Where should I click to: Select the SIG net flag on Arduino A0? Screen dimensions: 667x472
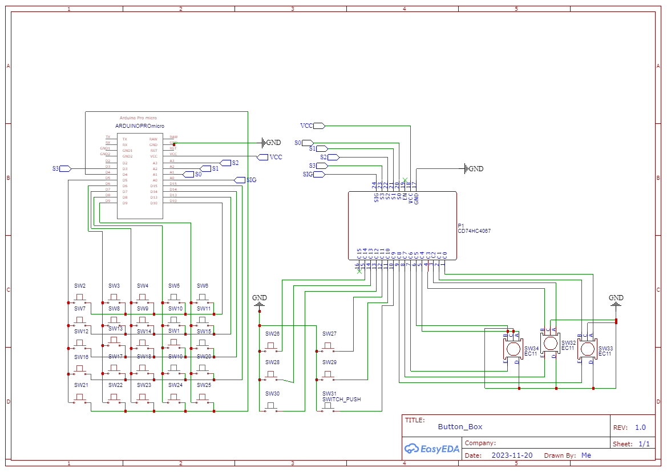246,180
